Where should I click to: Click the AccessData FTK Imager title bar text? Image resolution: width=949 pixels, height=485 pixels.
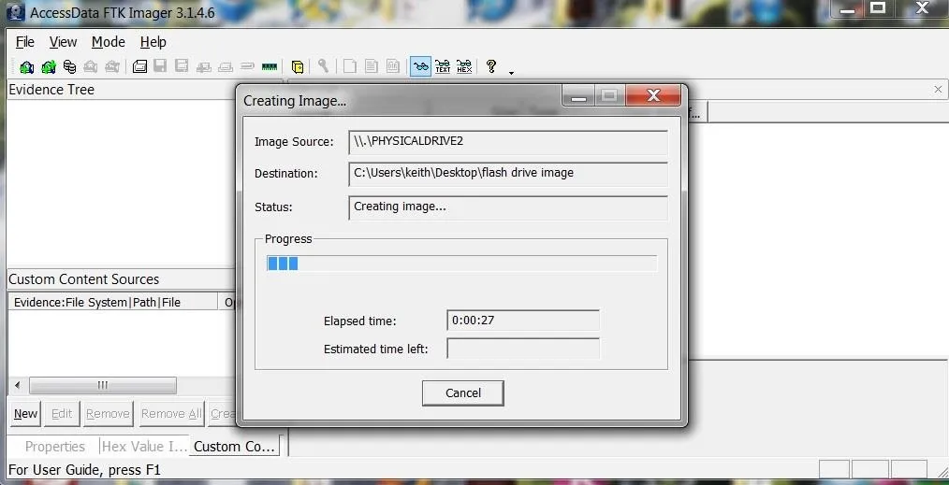[123, 13]
